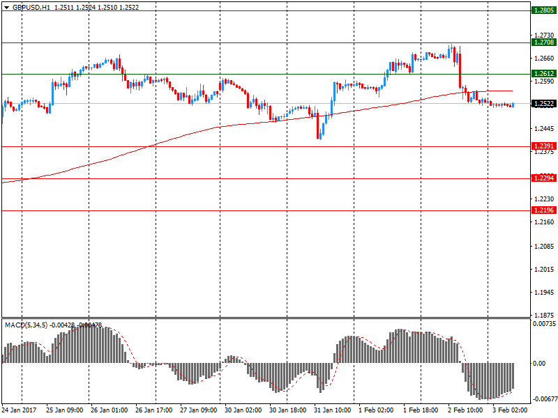This screenshot has height=418, width=558.
Task: Click the MACD scale value -0.00677
Action: [544, 398]
